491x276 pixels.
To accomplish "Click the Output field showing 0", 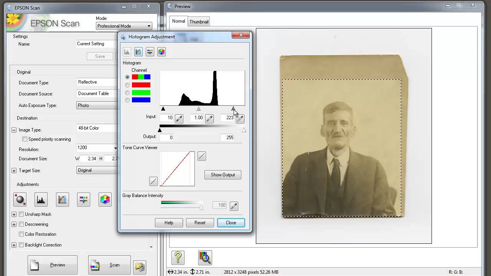I will coord(166,137).
